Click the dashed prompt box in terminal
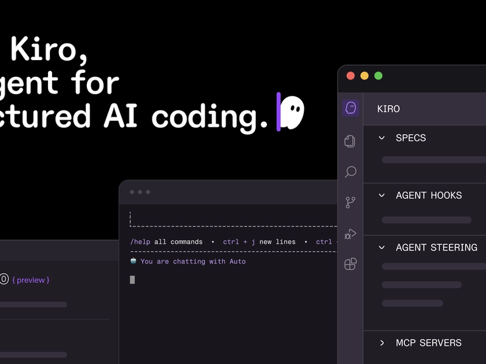Screen dimensions: 486x364 coord(233,220)
